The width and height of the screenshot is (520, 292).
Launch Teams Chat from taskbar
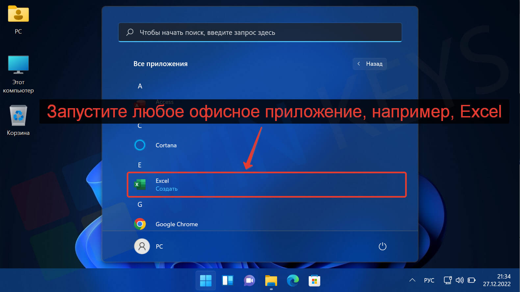point(249,280)
